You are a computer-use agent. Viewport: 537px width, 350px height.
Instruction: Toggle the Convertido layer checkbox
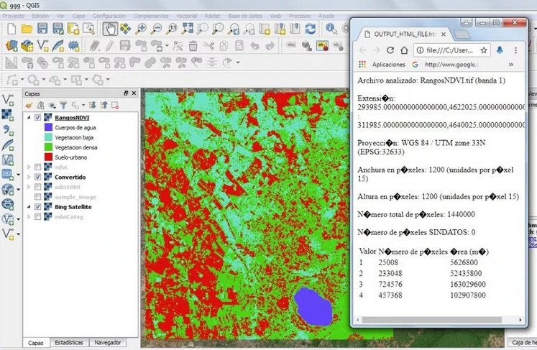37,177
